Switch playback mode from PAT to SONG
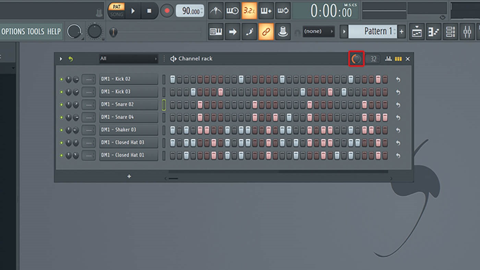The image size is (480, 270). pyautogui.click(x=117, y=14)
